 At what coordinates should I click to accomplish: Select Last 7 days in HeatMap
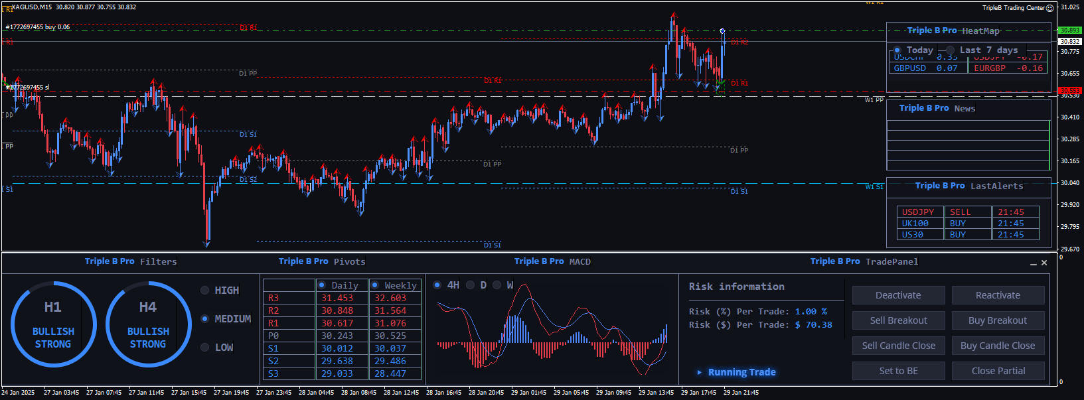[x=951, y=50]
